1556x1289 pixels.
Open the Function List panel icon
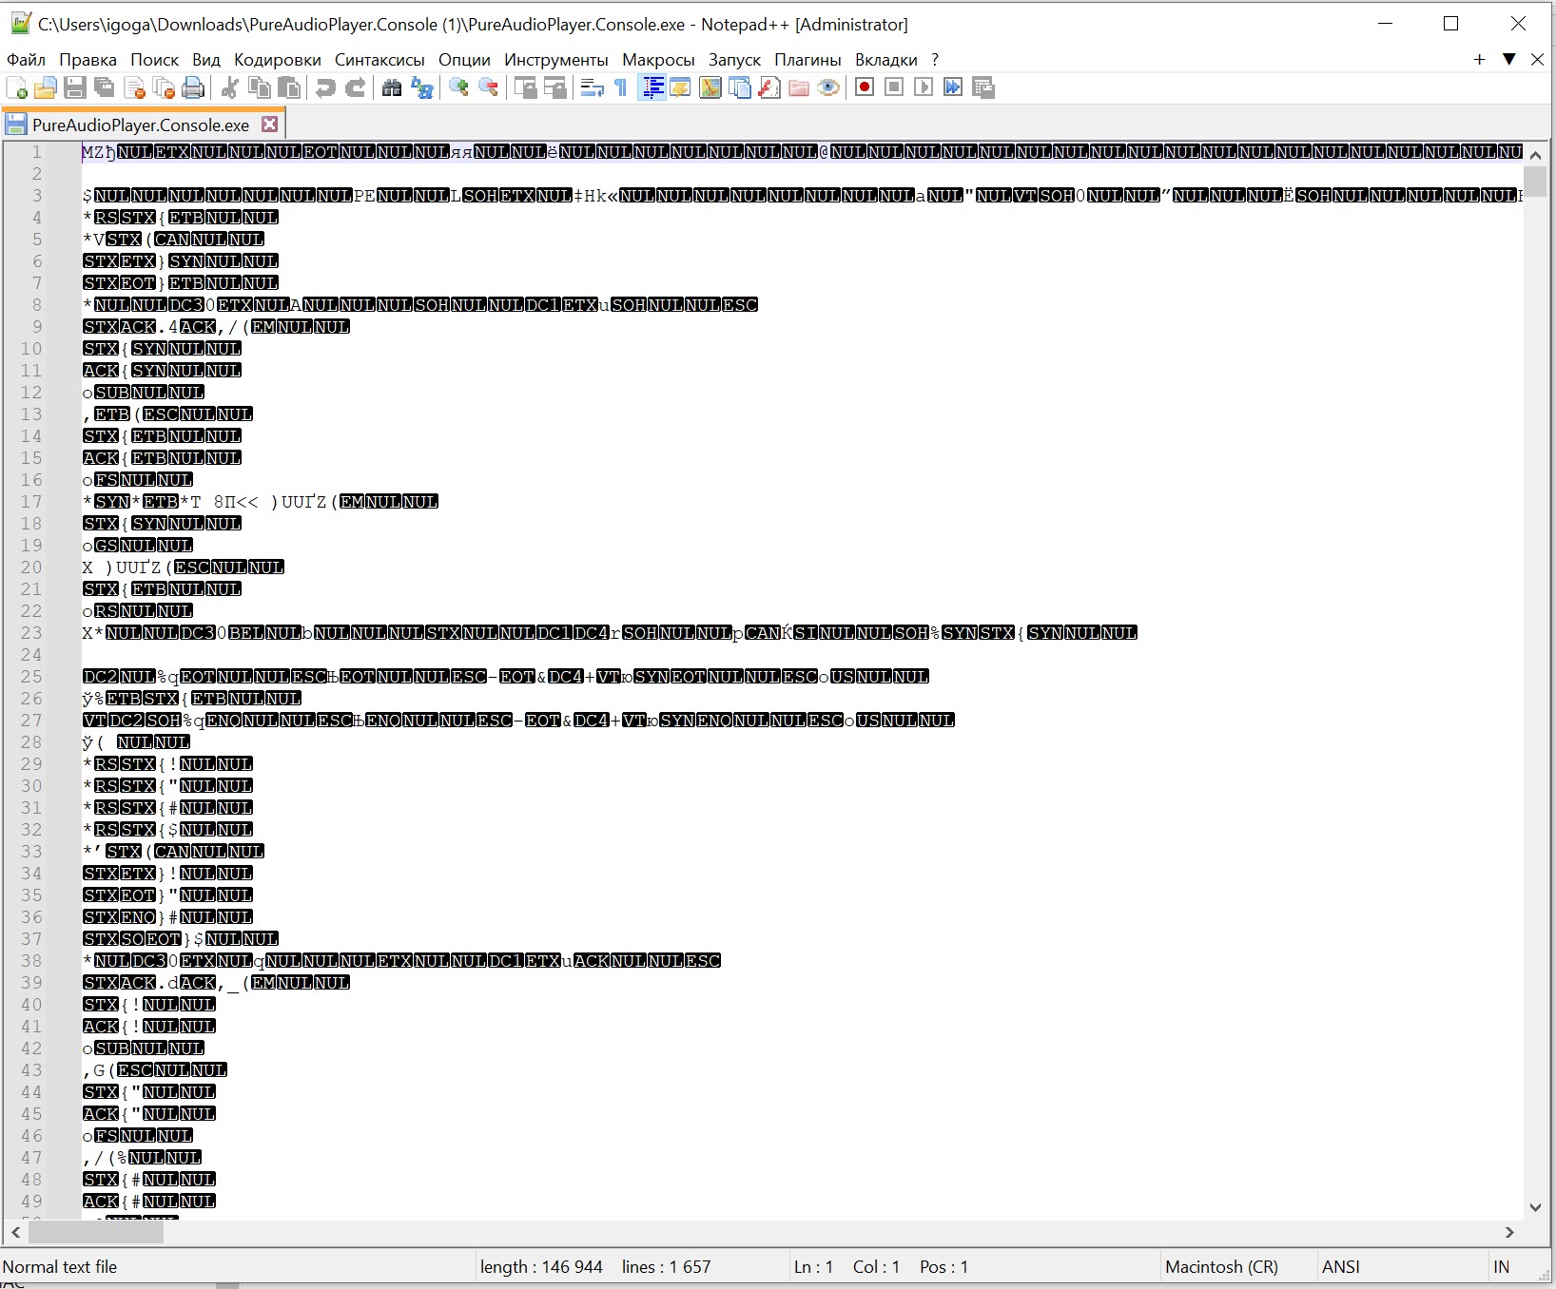pos(769,88)
